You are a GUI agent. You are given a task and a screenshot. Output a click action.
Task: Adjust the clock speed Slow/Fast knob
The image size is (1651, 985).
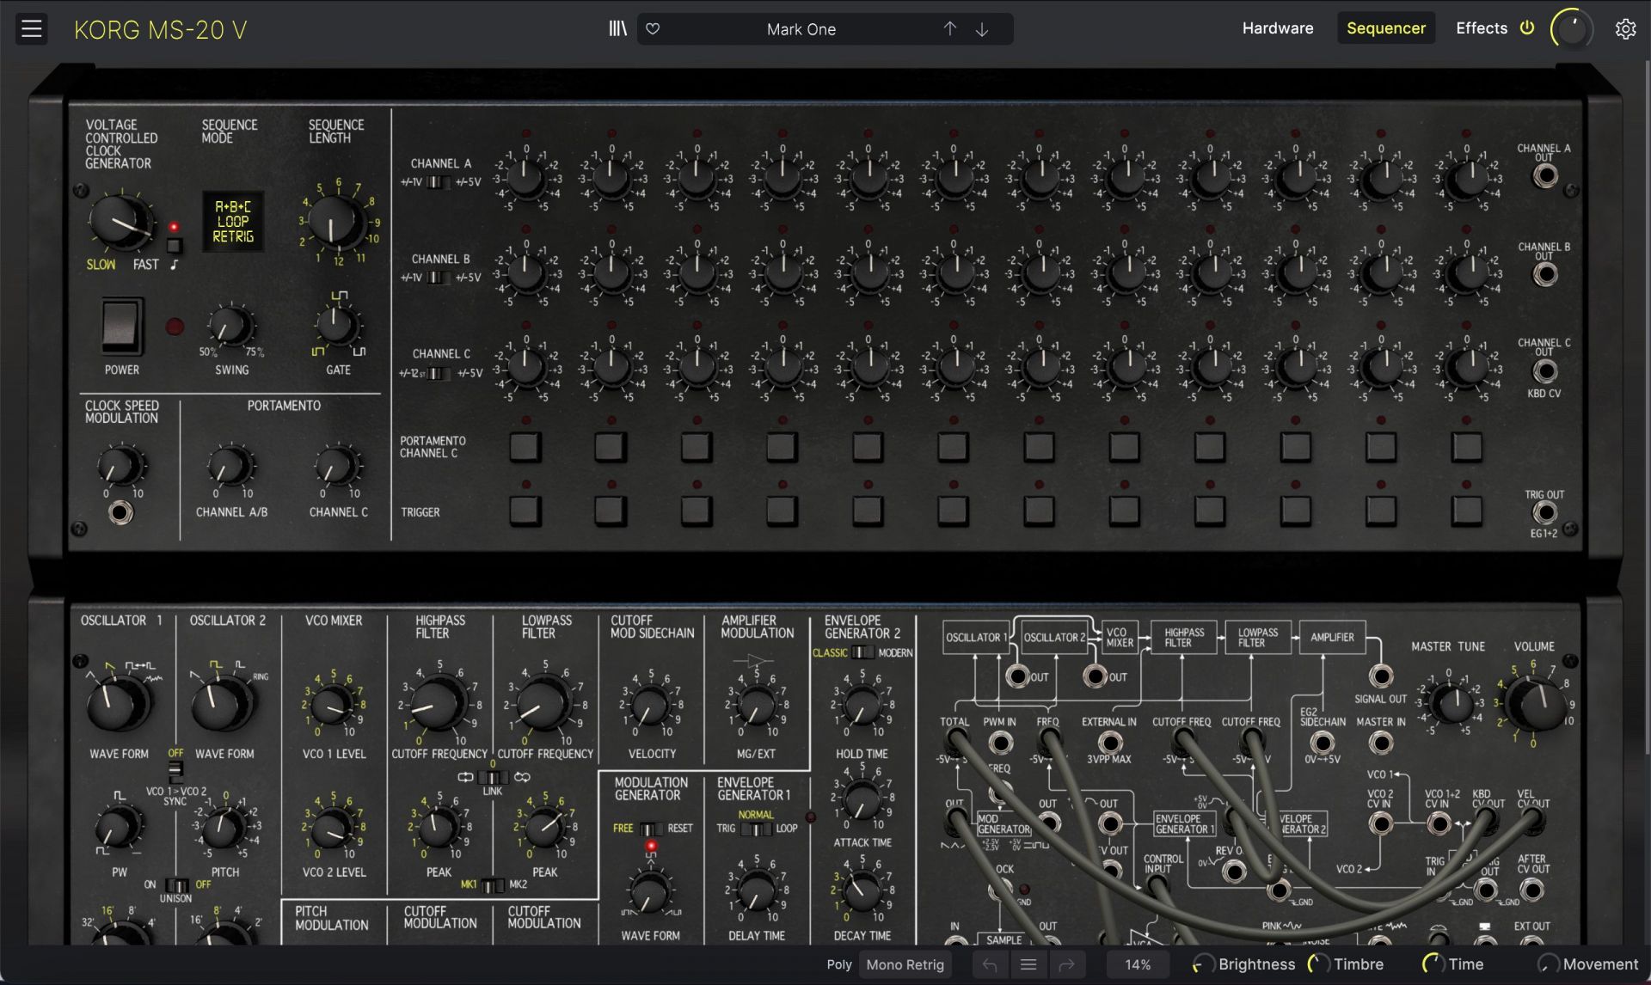coord(121,222)
